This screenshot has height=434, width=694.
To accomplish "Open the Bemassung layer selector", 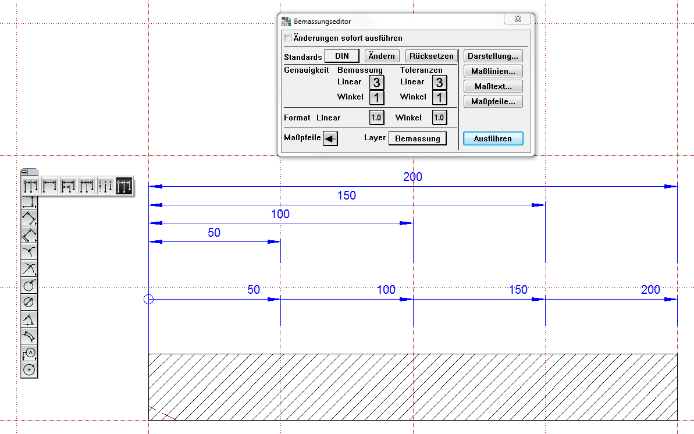I will 417,138.
